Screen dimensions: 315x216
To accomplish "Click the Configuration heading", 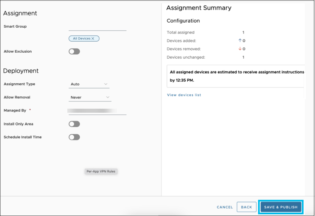I will (x=183, y=21).
